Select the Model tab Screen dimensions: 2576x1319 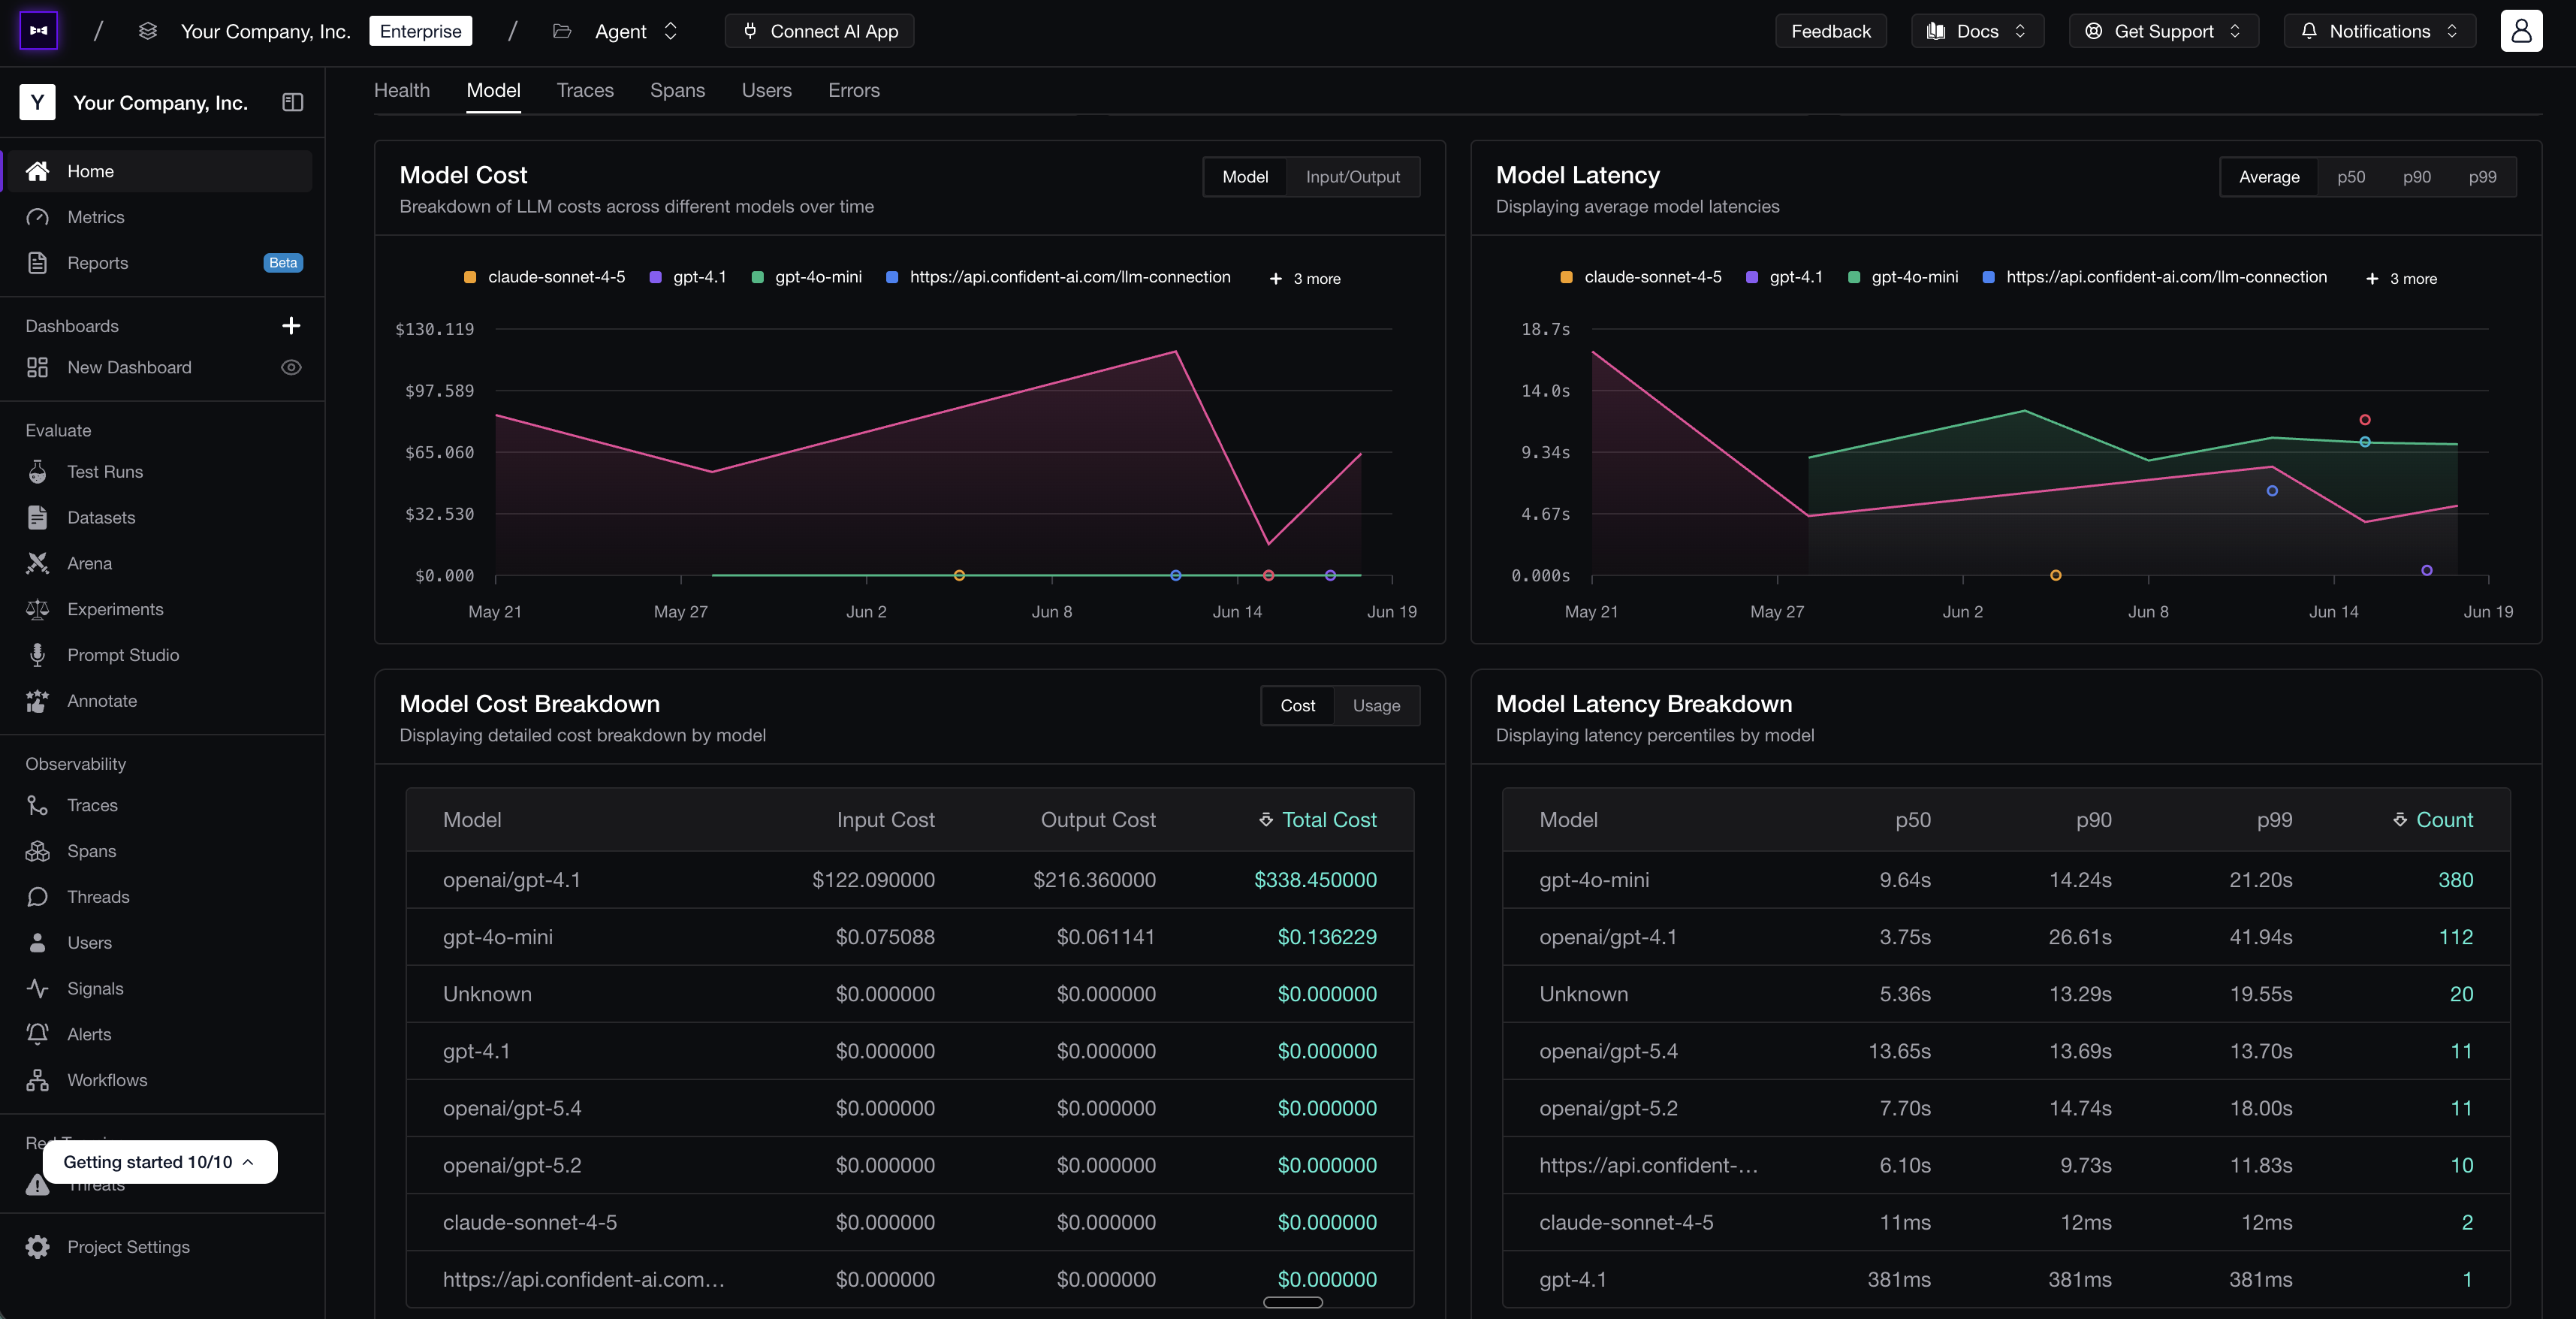tap(493, 90)
